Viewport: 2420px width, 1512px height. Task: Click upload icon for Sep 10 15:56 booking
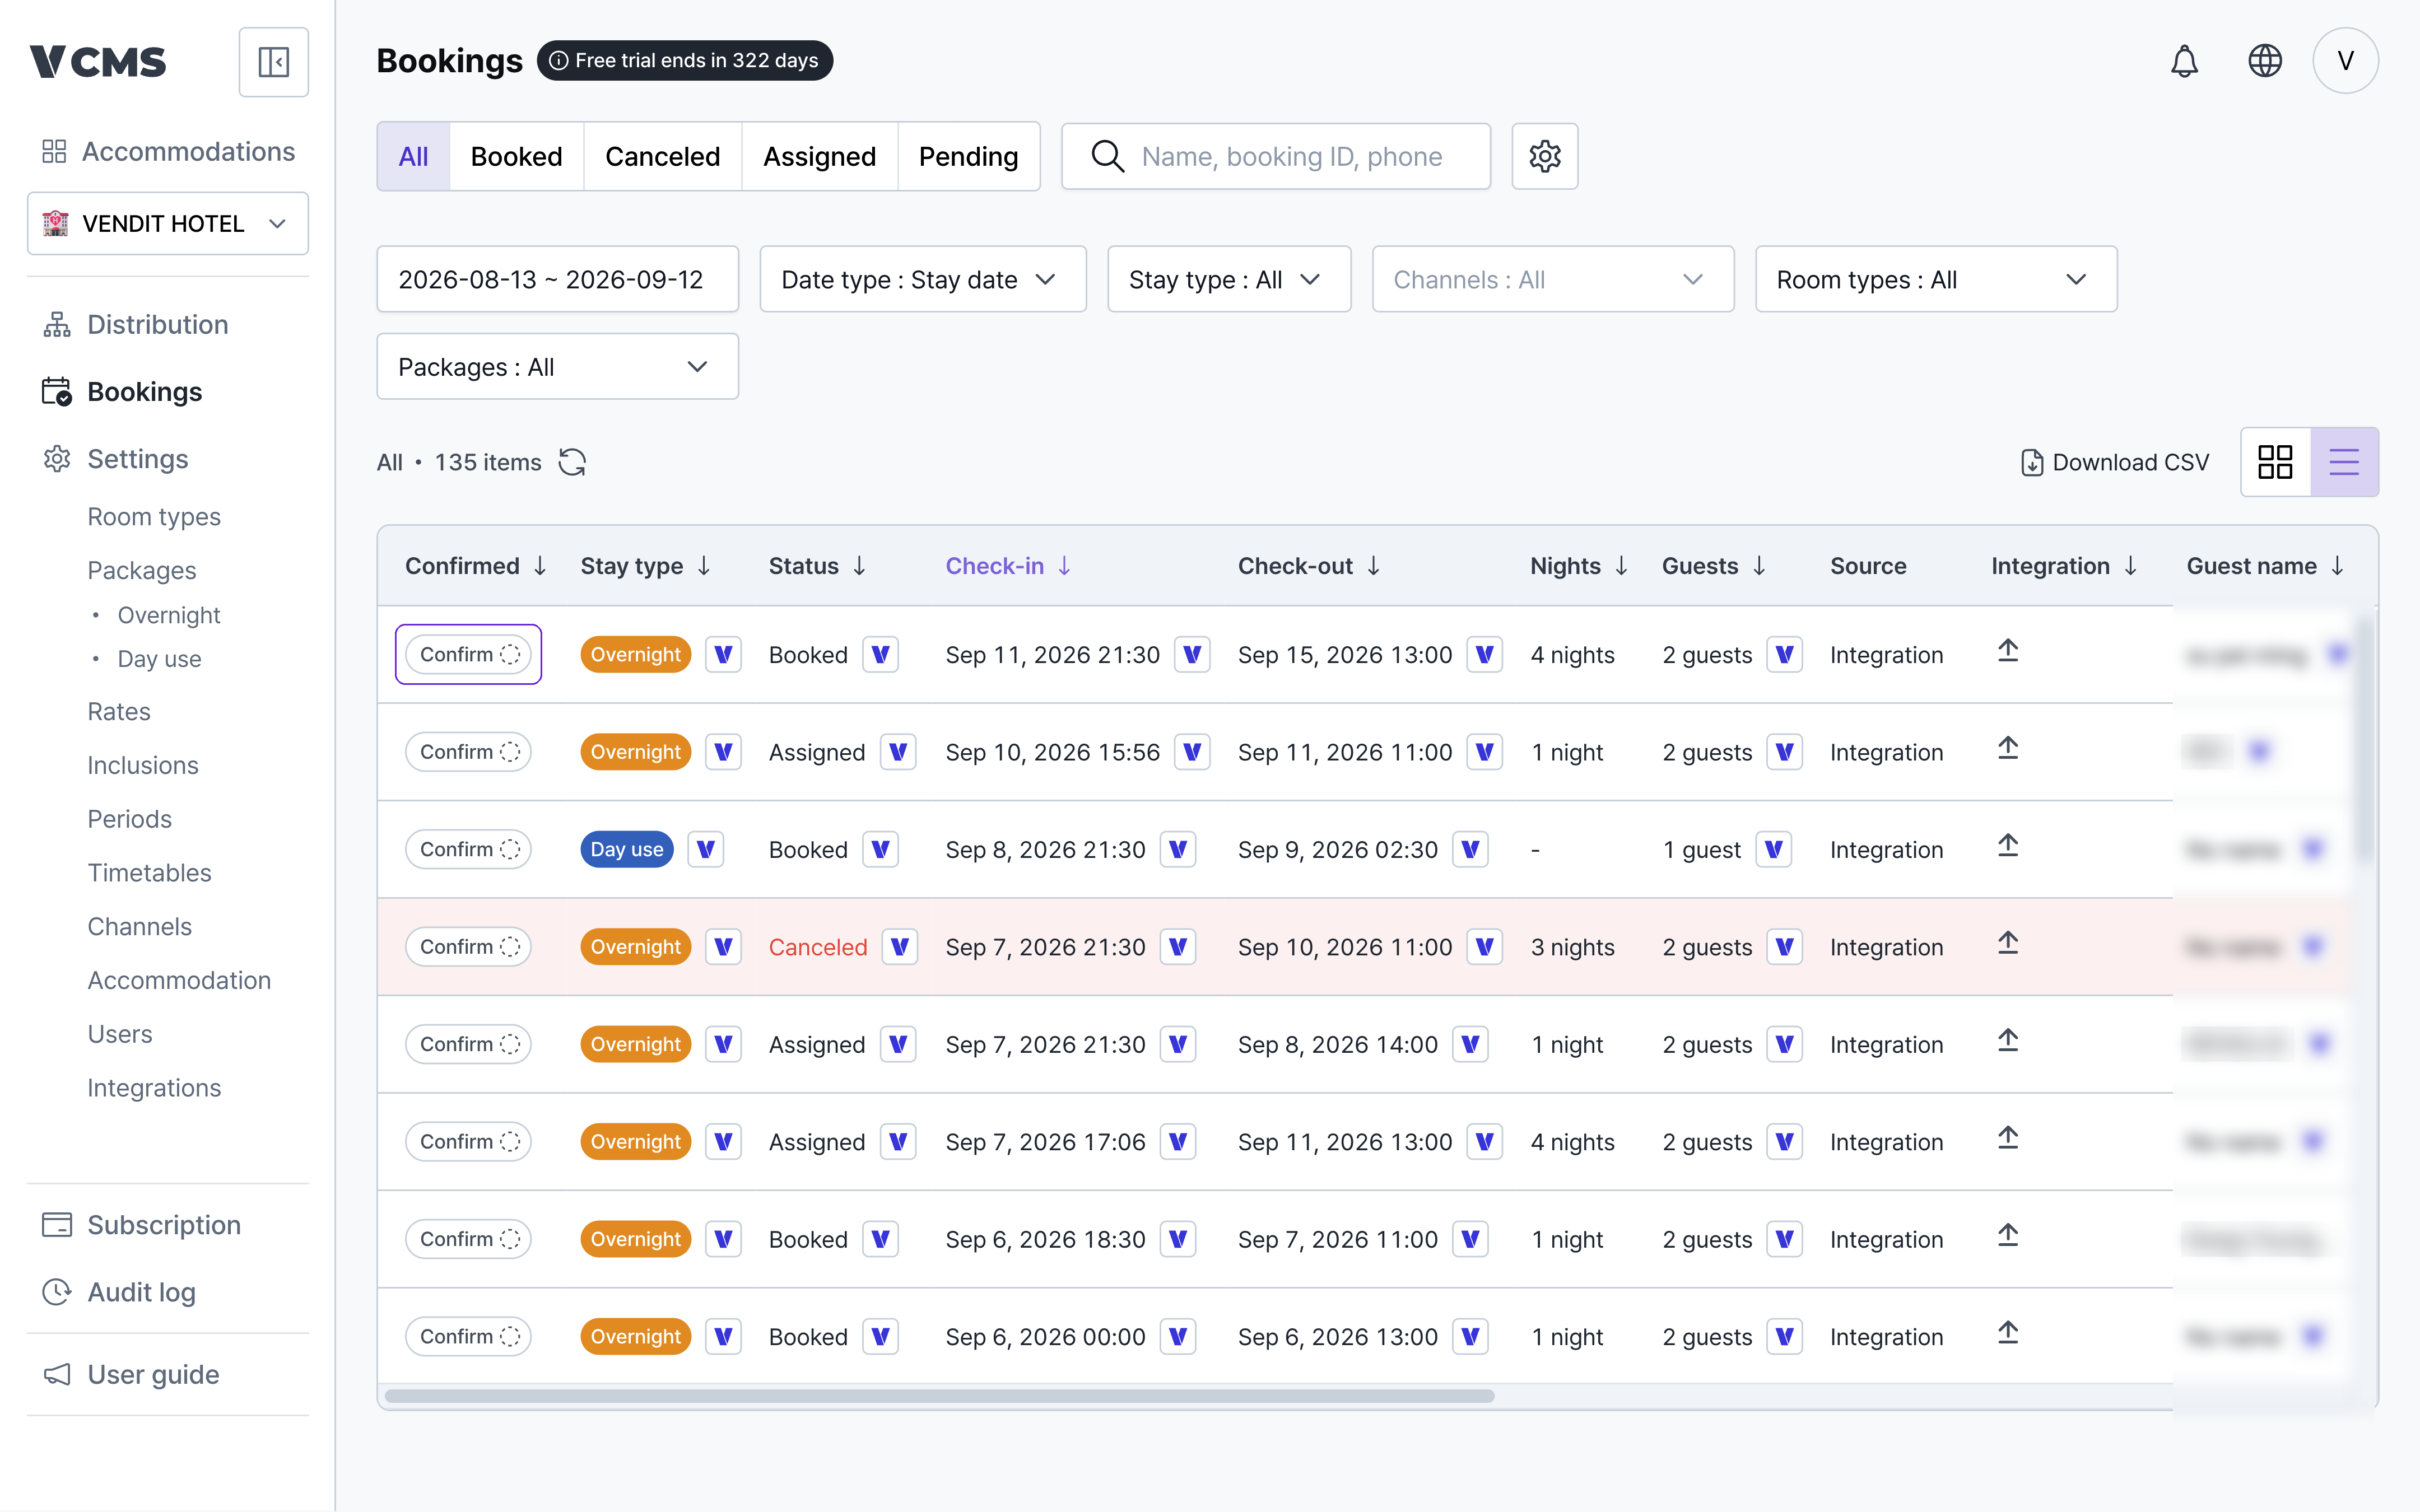[2007, 749]
